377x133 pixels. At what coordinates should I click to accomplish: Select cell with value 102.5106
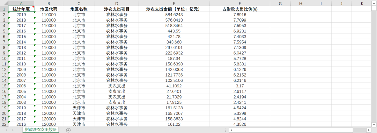174,80
